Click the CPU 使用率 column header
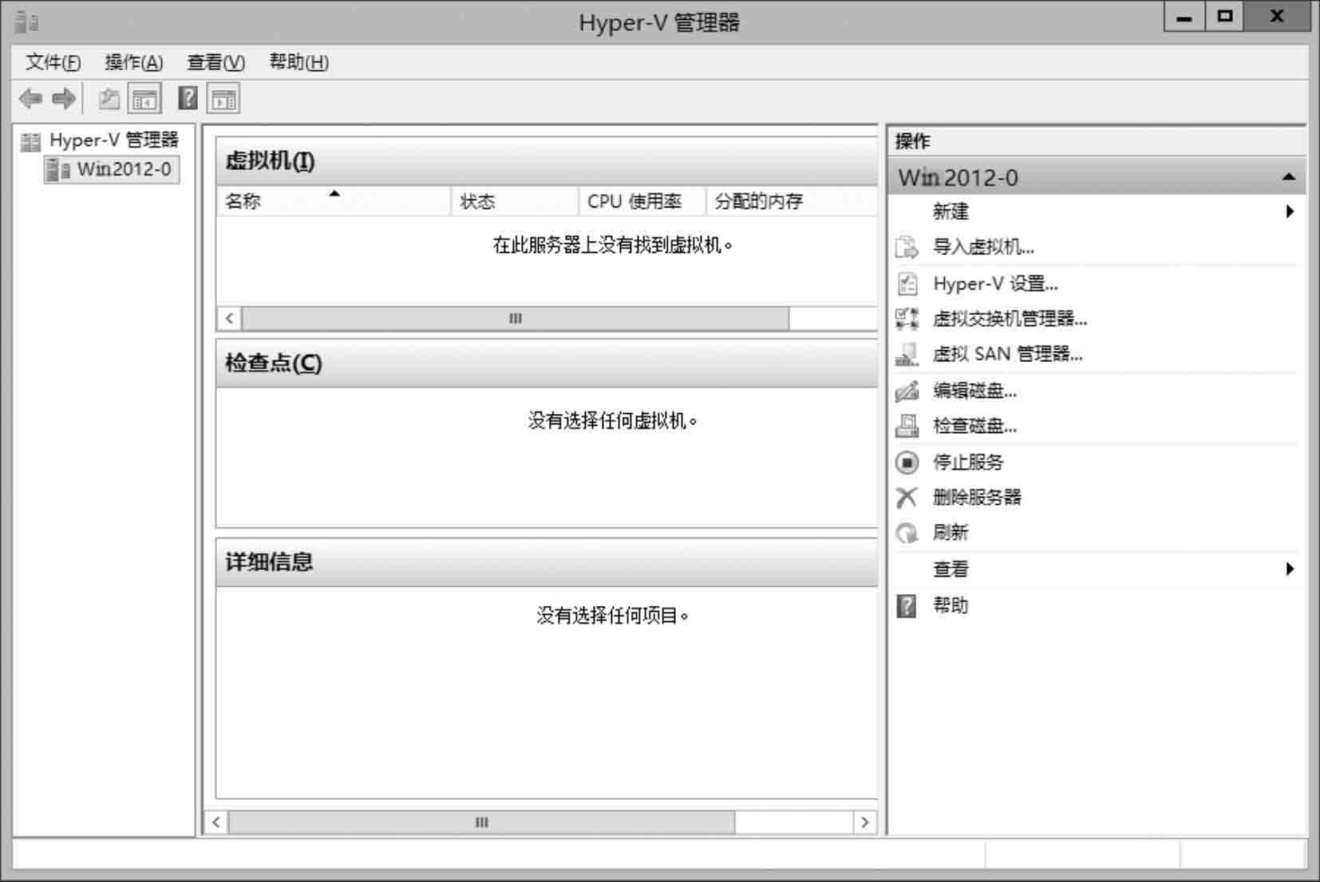This screenshot has height=882, width=1320. pos(642,201)
